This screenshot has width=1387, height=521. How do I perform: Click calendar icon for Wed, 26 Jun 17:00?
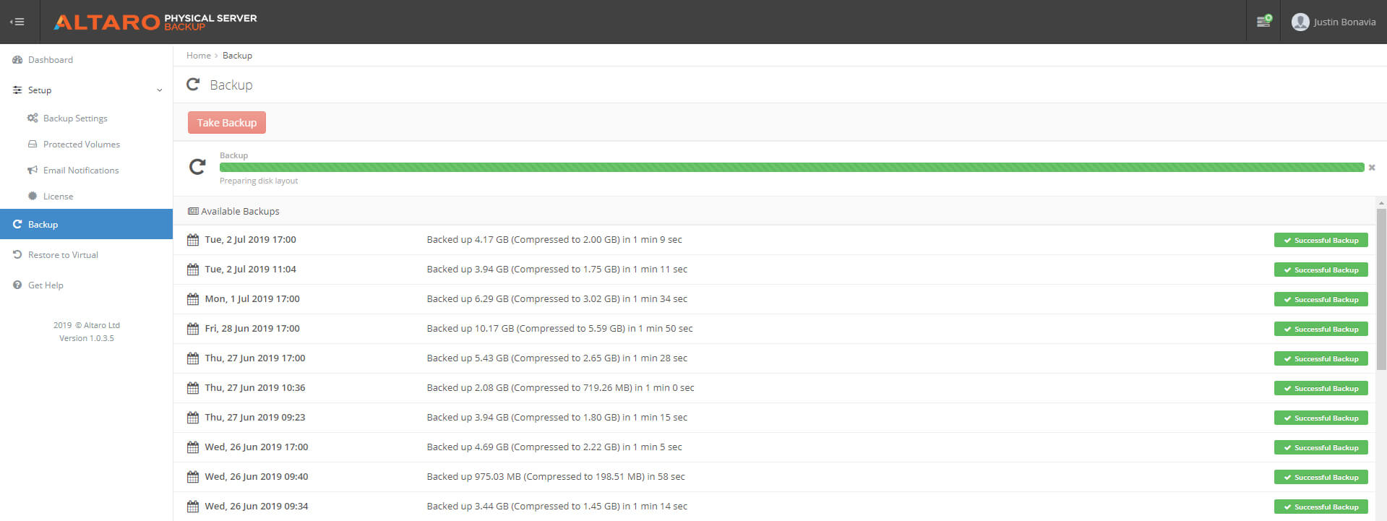coord(193,447)
